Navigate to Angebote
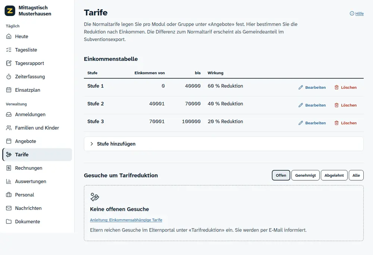 (37, 141)
